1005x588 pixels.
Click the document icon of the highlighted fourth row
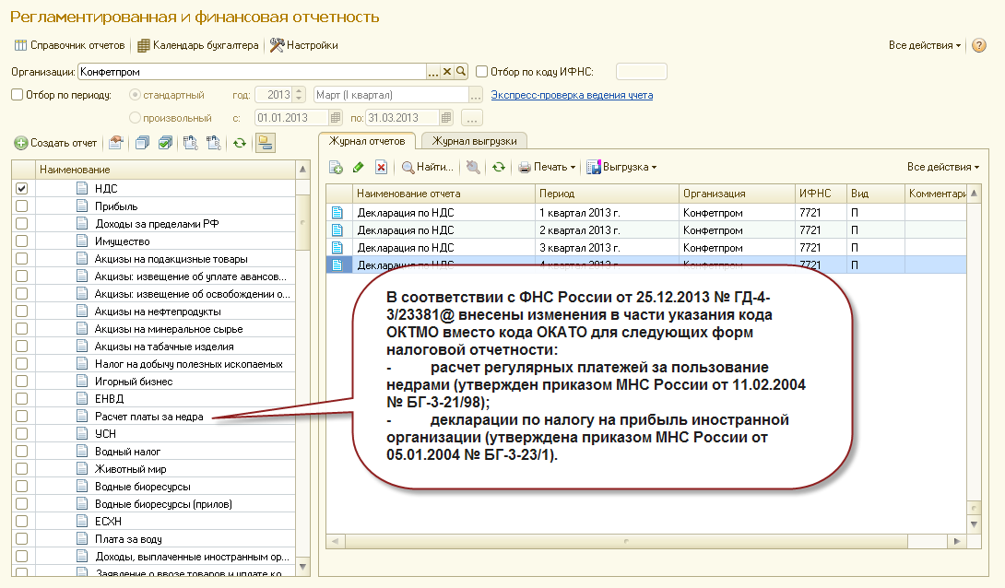[x=337, y=265]
